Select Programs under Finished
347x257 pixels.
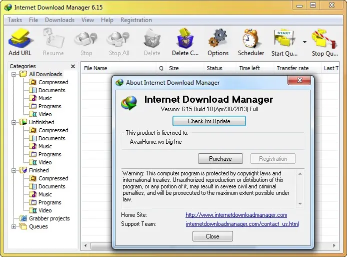point(50,202)
